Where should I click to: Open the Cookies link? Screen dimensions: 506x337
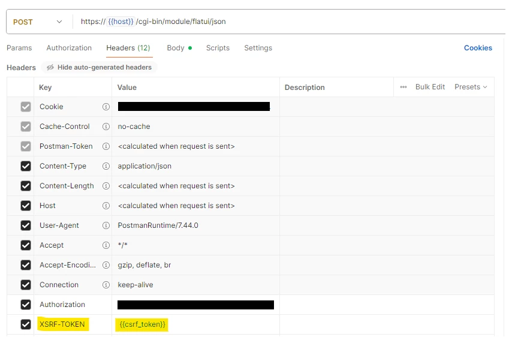click(x=478, y=48)
